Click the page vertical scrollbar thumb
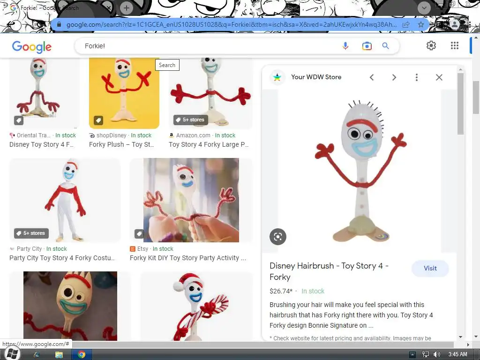 pyautogui.click(x=476, y=97)
